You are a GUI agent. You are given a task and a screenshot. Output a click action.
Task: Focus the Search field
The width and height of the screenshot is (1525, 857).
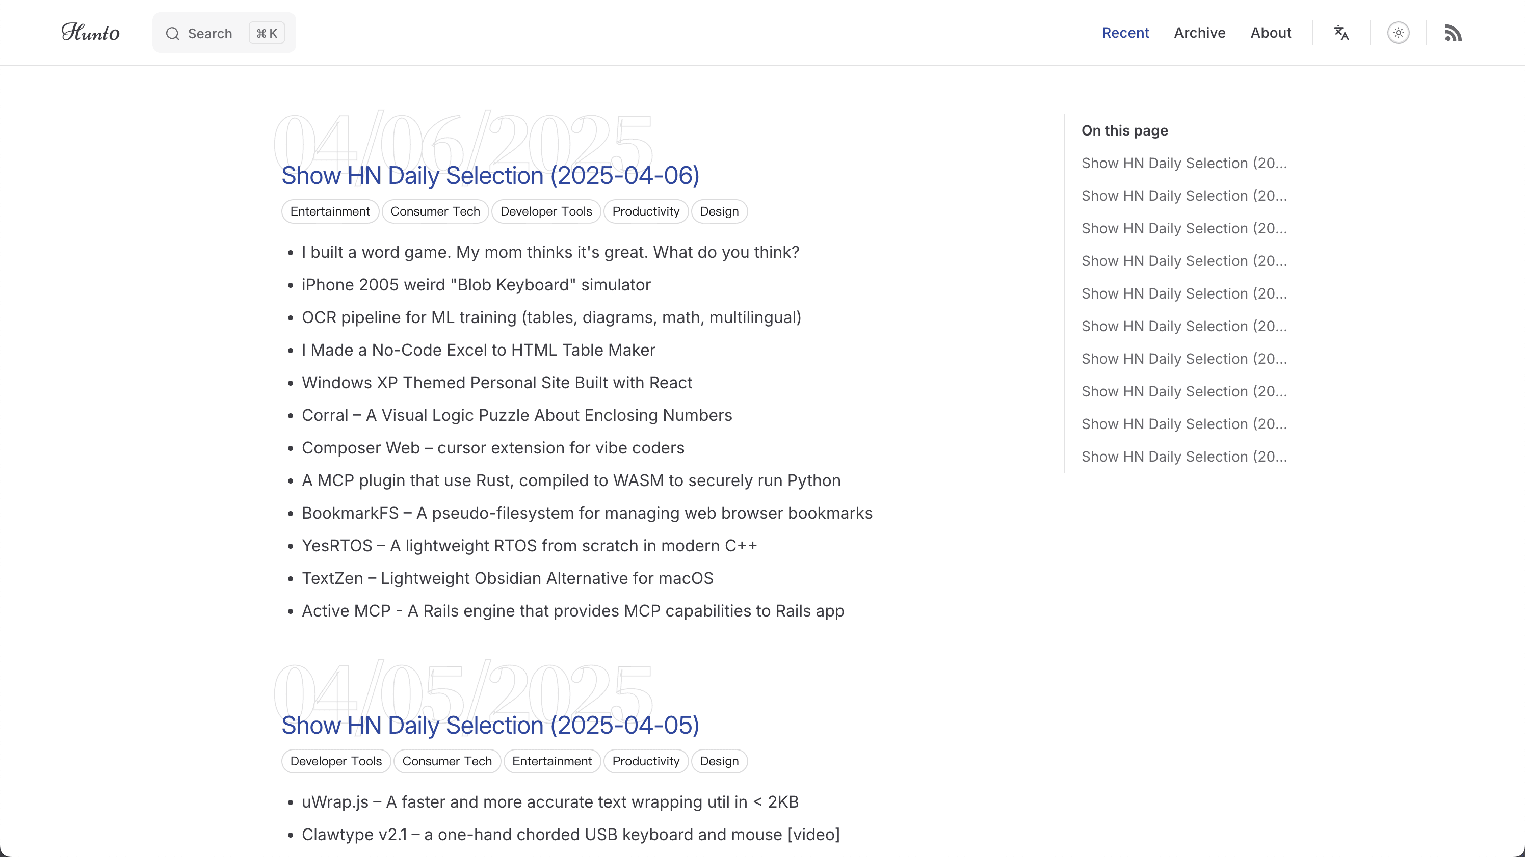[x=224, y=33]
